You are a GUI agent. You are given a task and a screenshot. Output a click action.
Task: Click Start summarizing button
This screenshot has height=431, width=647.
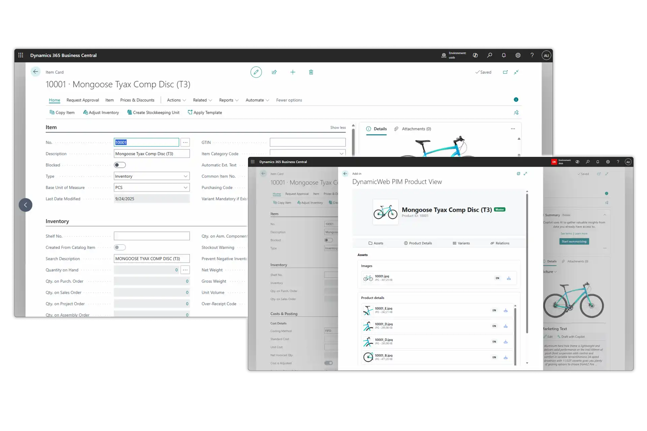pos(574,241)
